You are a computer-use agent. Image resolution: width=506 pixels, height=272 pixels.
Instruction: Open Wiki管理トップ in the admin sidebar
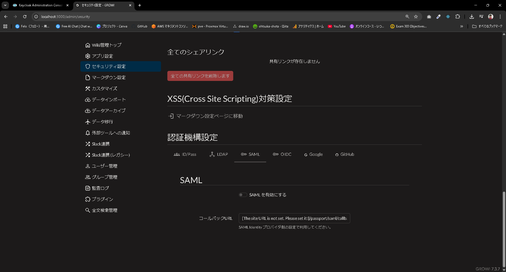point(103,45)
